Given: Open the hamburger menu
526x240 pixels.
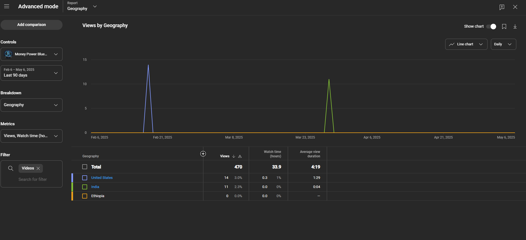Looking at the screenshot, I should click(7, 6).
